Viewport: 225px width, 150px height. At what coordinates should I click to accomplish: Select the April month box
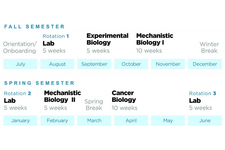(131, 120)
